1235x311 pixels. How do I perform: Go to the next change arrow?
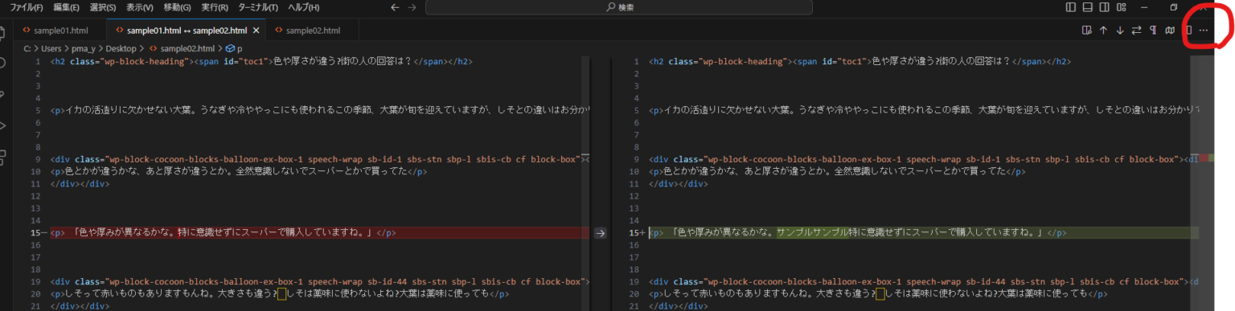[1120, 31]
